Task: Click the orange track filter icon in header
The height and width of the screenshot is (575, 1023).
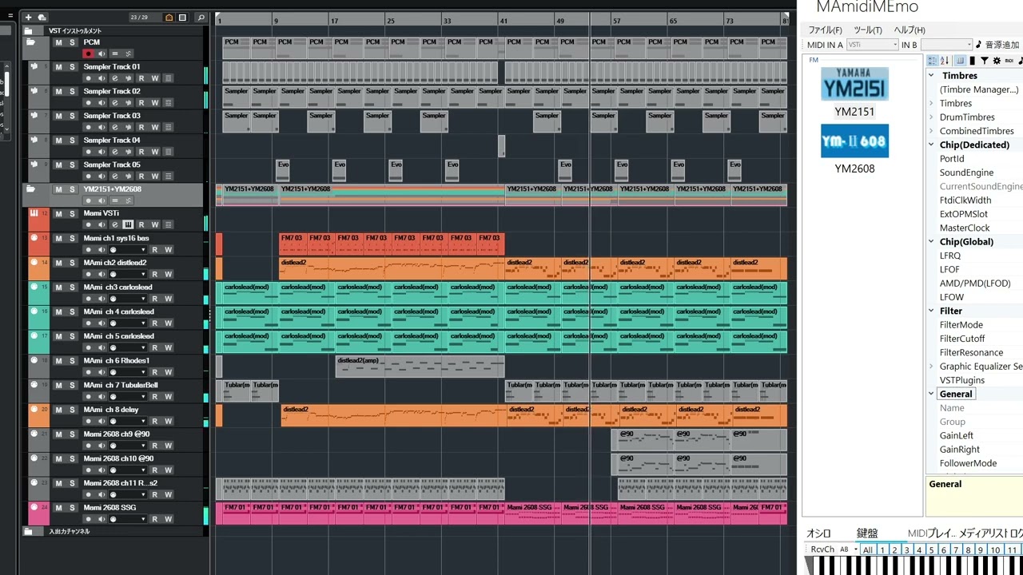Action: pos(169,17)
